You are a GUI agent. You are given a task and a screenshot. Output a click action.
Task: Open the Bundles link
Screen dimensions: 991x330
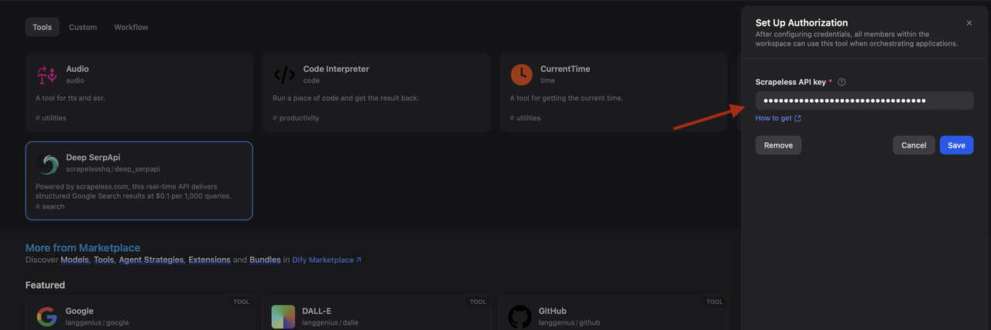click(265, 260)
